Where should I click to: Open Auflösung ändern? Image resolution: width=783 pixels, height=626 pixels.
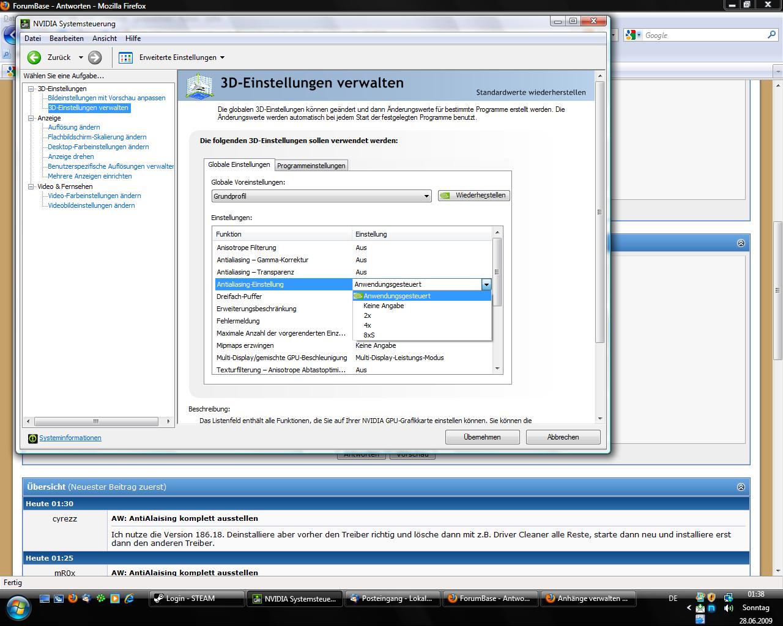click(74, 127)
